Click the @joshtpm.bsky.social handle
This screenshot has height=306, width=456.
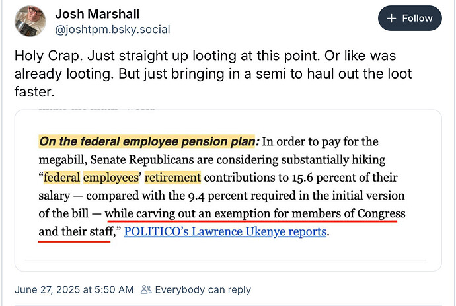click(x=112, y=30)
